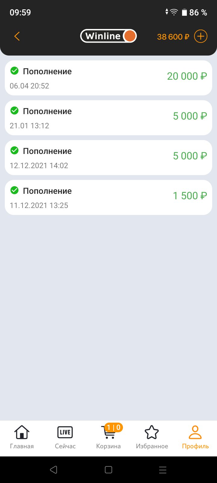Viewport: 217px width, 483px height.
Task: Open the Корзина cart icon
Action: point(108,434)
